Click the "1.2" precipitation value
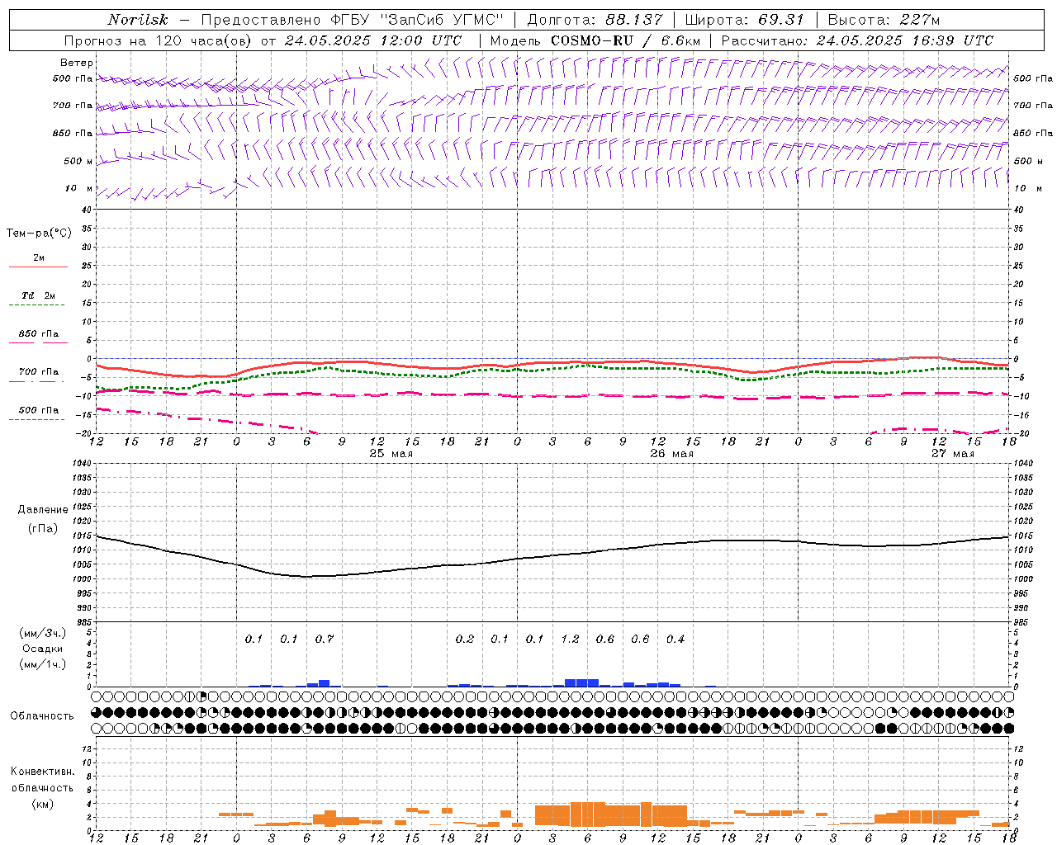Viewport: 1057px width, 845px height. (x=570, y=639)
